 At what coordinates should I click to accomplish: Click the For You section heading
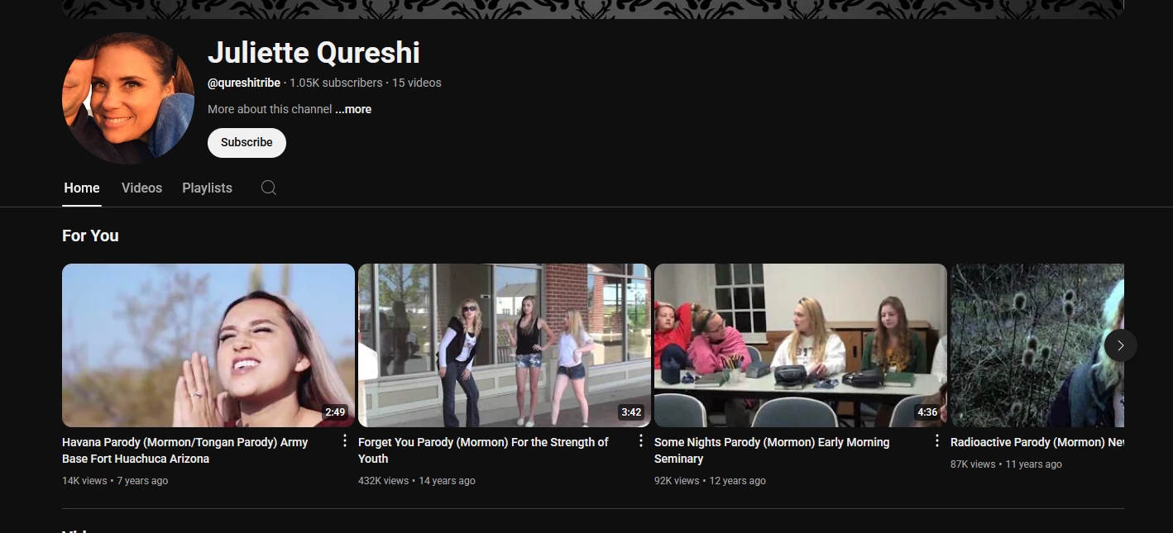pyautogui.click(x=90, y=236)
